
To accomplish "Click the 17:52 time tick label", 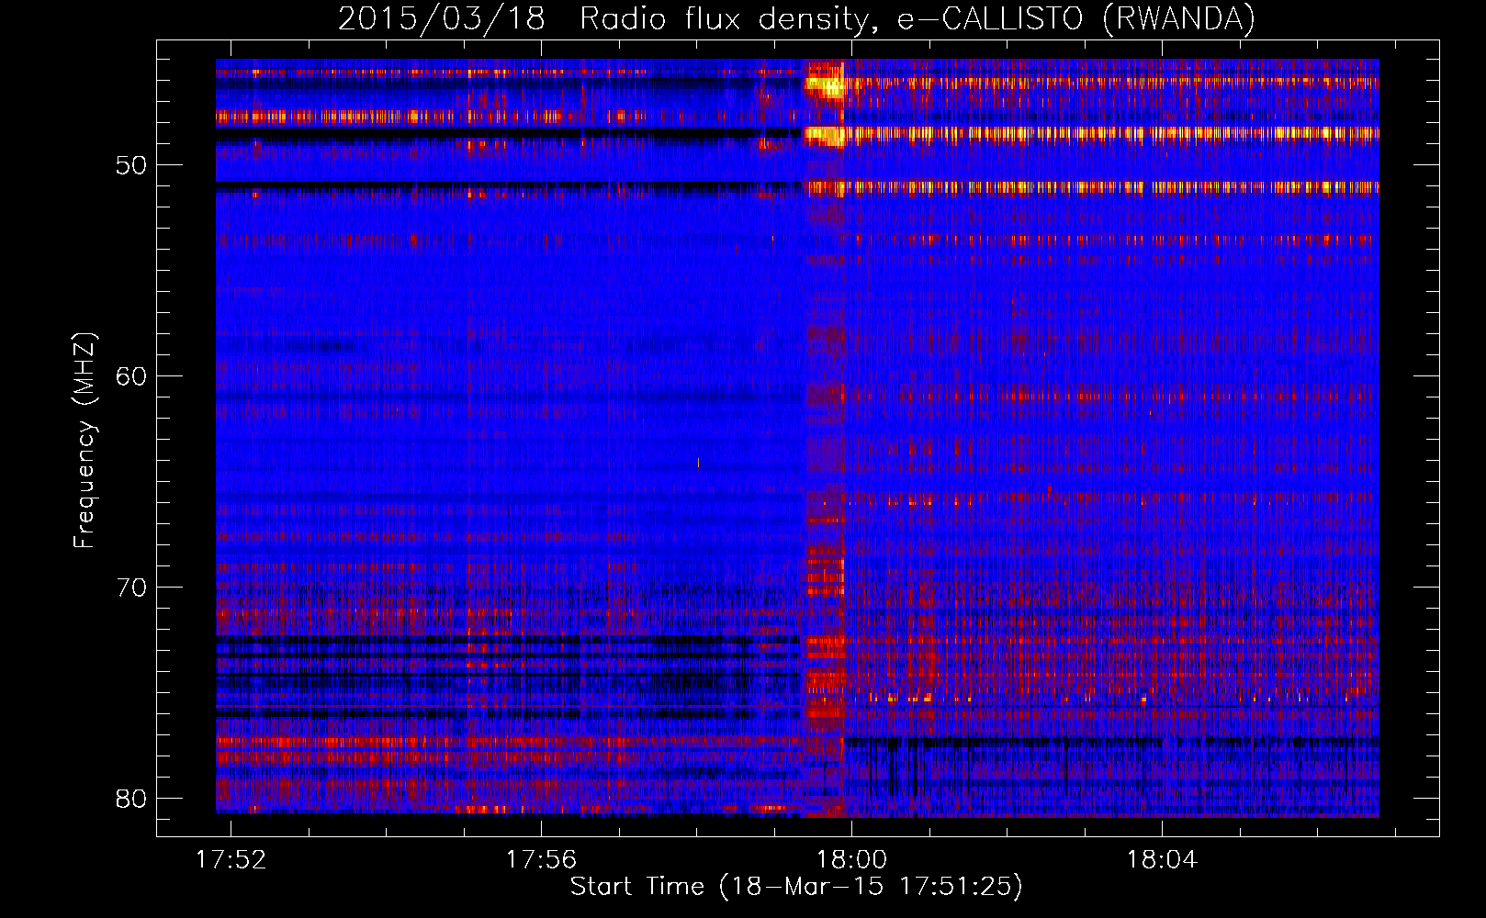I will point(231,860).
